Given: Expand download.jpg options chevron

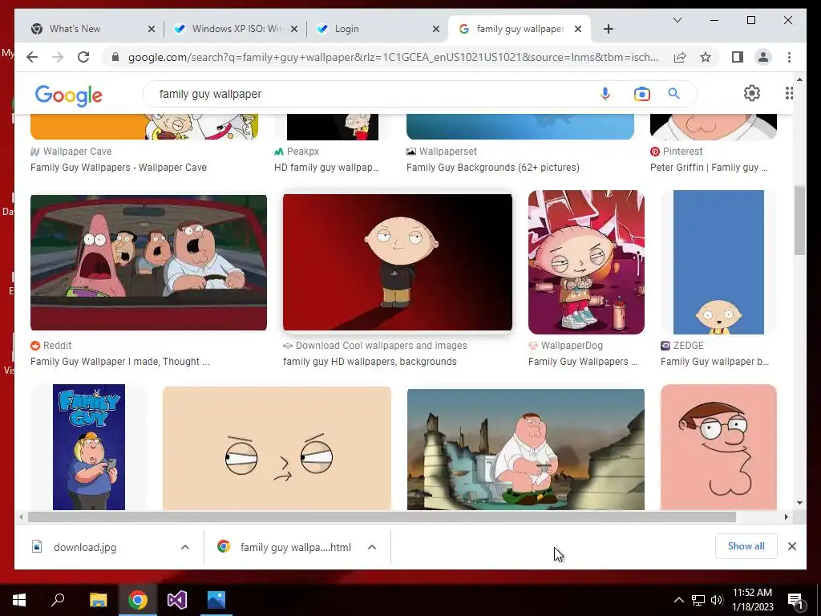Looking at the screenshot, I should point(185,547).
